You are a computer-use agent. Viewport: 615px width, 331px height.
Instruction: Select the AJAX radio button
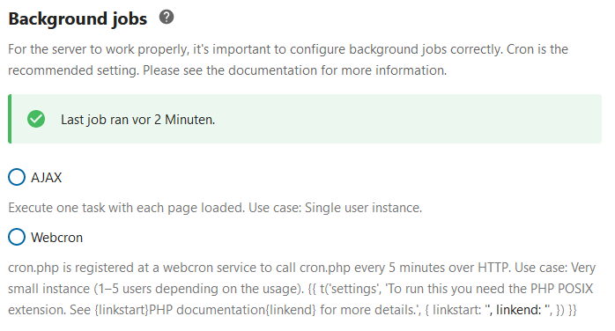17,177
